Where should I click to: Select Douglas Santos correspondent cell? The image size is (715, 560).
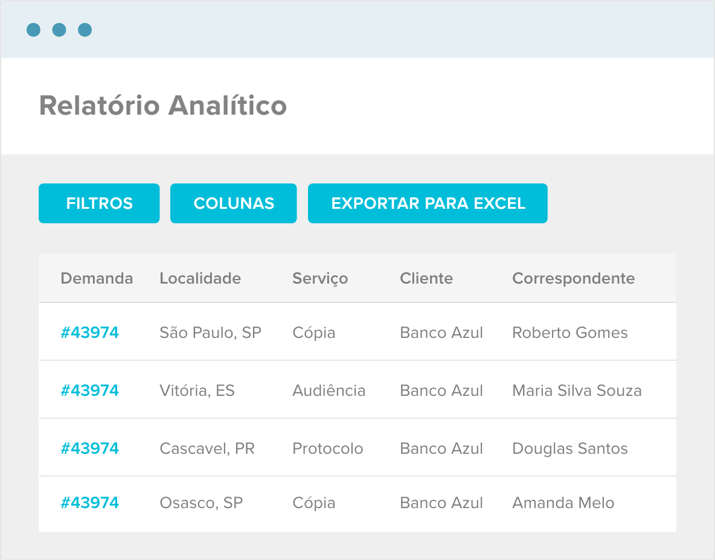point(569,448)
